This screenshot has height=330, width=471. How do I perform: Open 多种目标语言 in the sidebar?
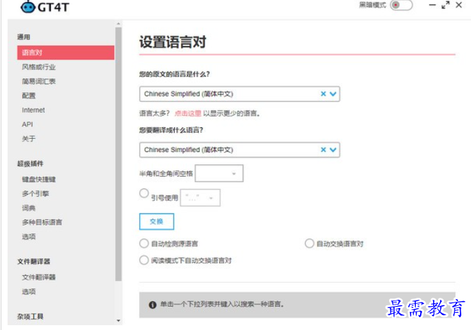point(42,222)
